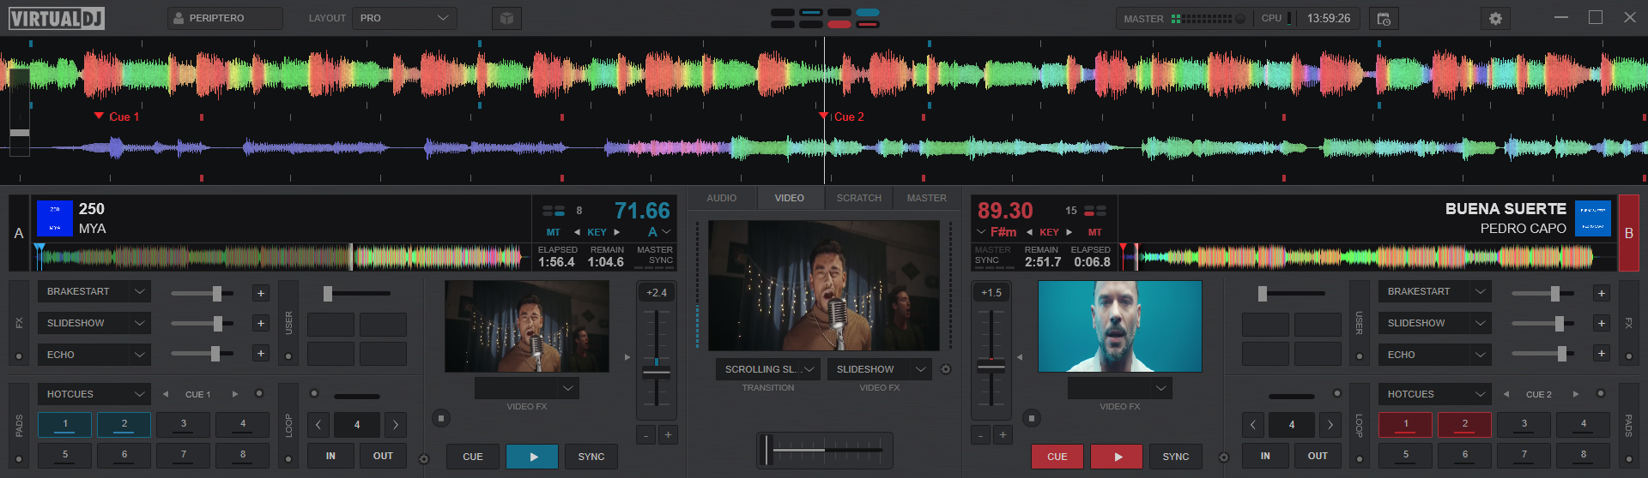
Task: Toggle deck B MASTER SYNC
Action: pos(993,255)
